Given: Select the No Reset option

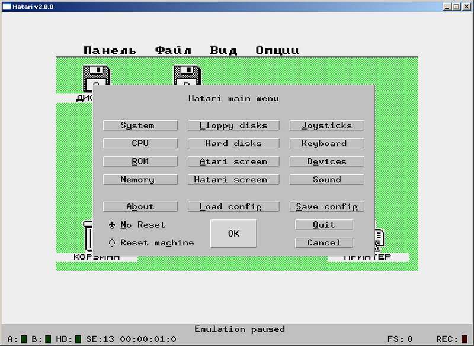Looking at the screenshot, I should coord(137,225).
